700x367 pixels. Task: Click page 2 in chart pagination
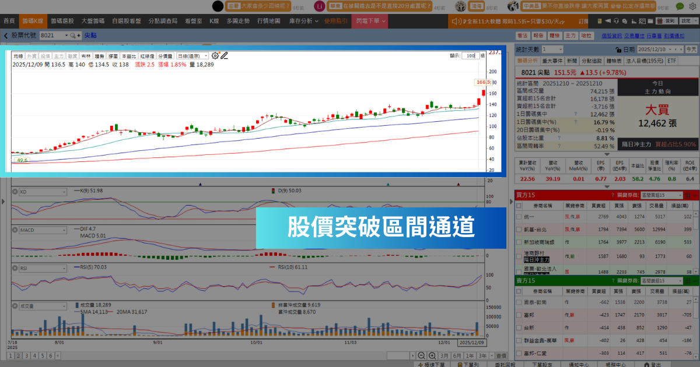coord(18,355)
